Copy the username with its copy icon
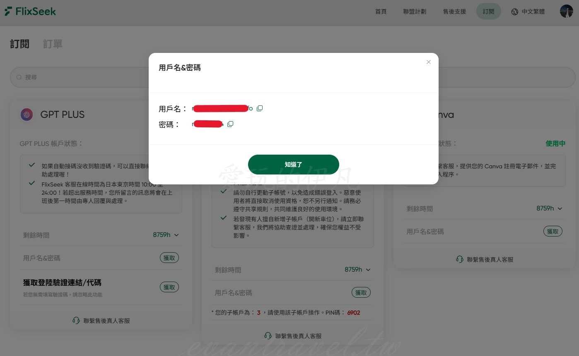Viewport: 579px width, 356px height. [260, 108]
